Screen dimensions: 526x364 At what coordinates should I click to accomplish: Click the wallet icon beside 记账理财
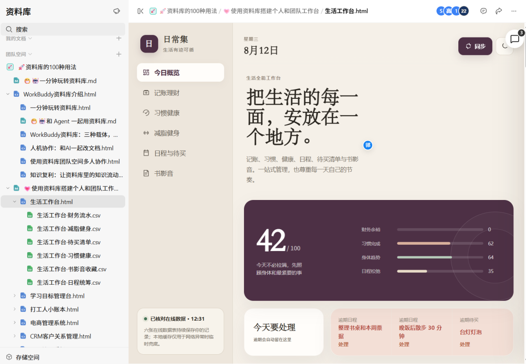146,92
